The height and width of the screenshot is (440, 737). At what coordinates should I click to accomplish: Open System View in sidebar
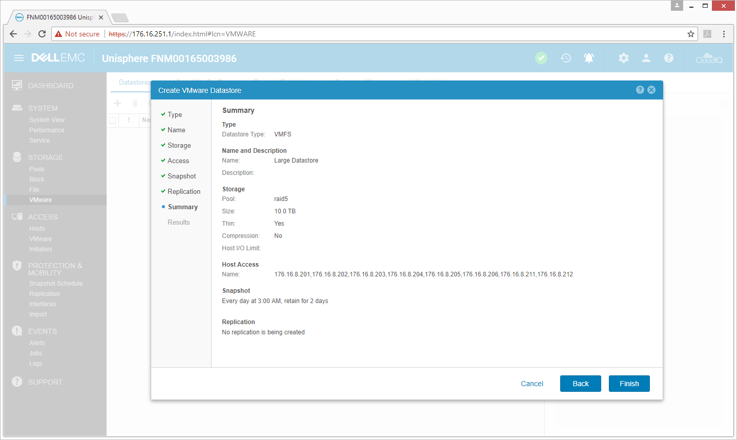click(x=47, y=120)
